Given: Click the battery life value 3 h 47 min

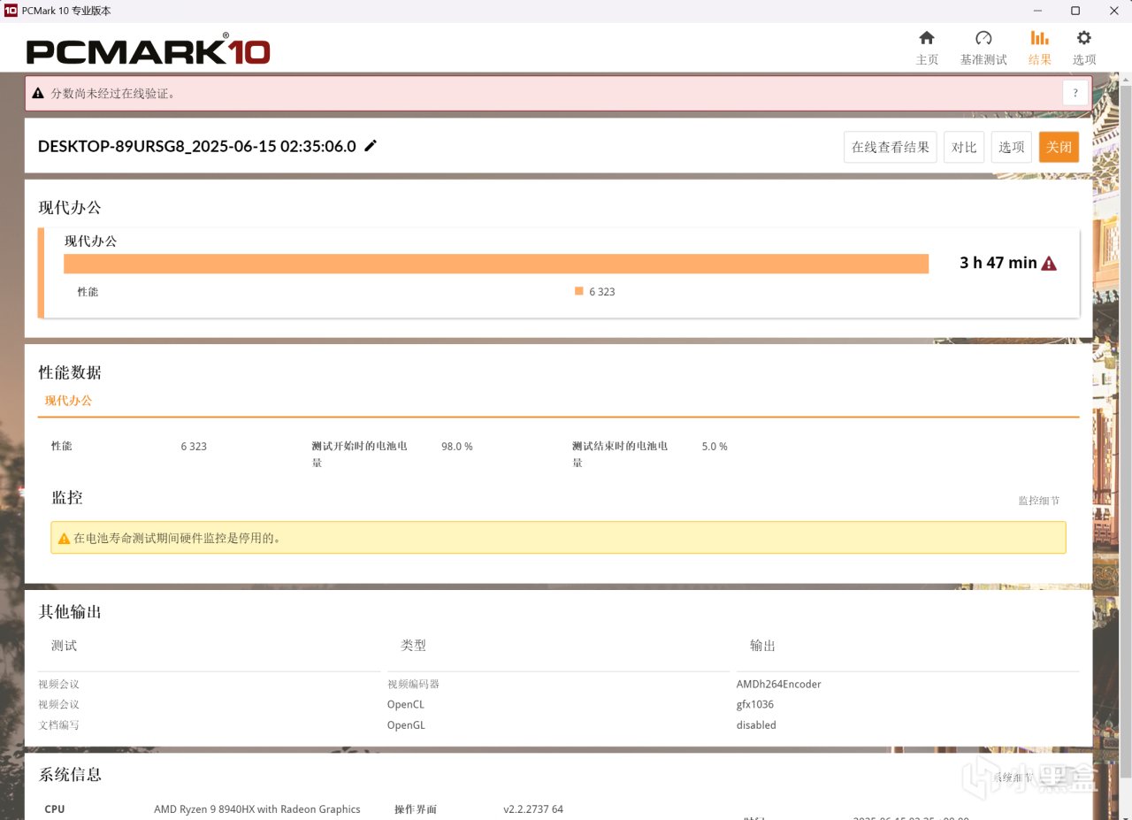Looking at the screenshot, I should click(x=998, y=263).
